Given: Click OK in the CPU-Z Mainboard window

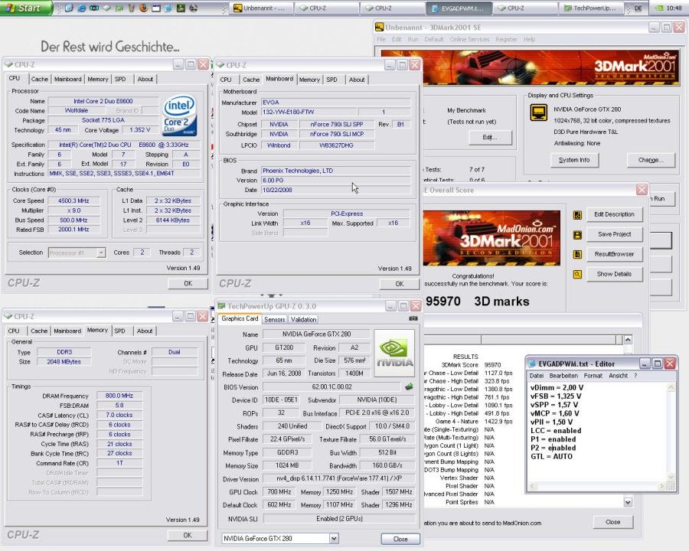Looking at the screenshot, I should [x=399, y=284].
